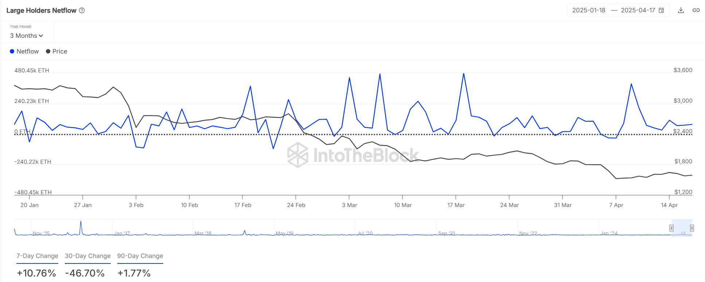Select the 7-Day Change tab

[37, 256]
